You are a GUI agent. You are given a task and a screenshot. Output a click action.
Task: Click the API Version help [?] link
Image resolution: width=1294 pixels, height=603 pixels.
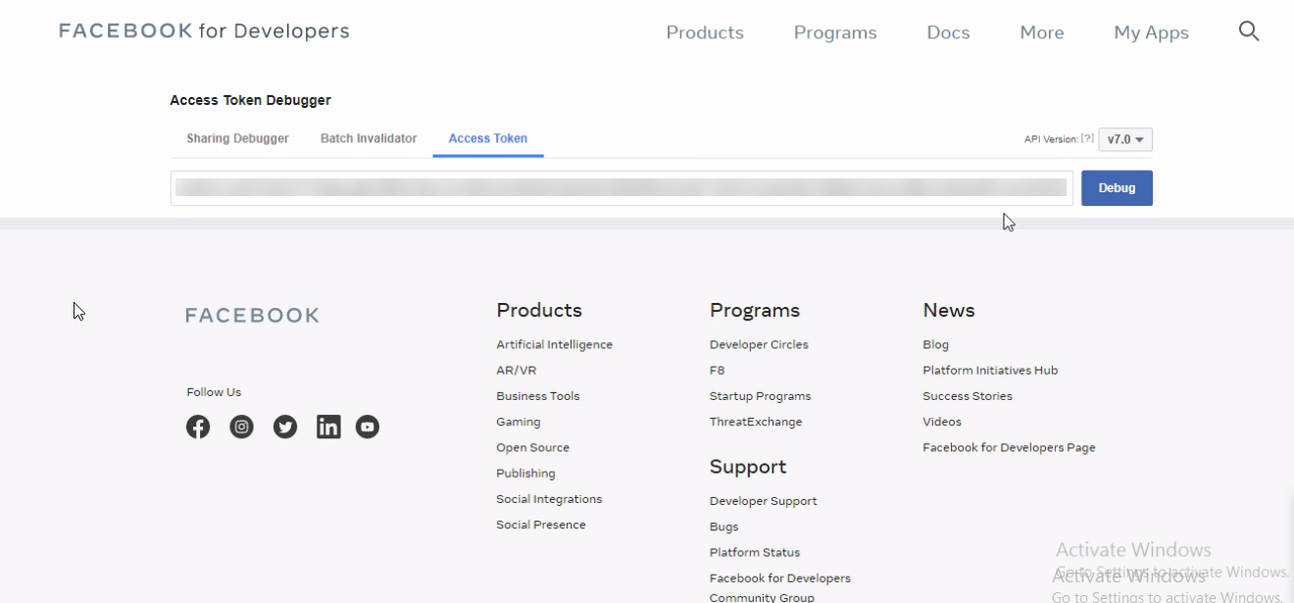[x=1088, y=139]
